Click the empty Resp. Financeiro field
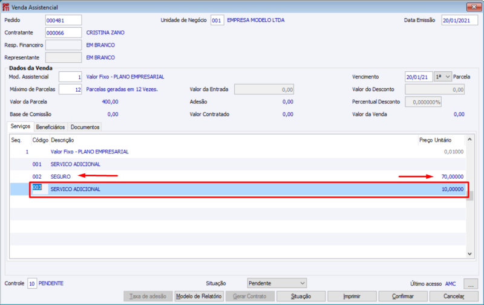 [x=64, y=45]
